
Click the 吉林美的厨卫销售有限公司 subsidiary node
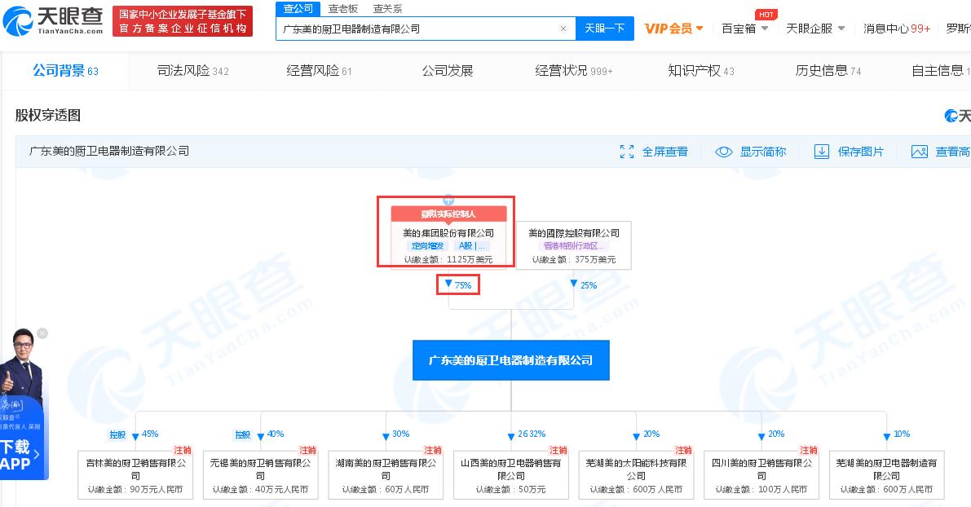[135, 475]
